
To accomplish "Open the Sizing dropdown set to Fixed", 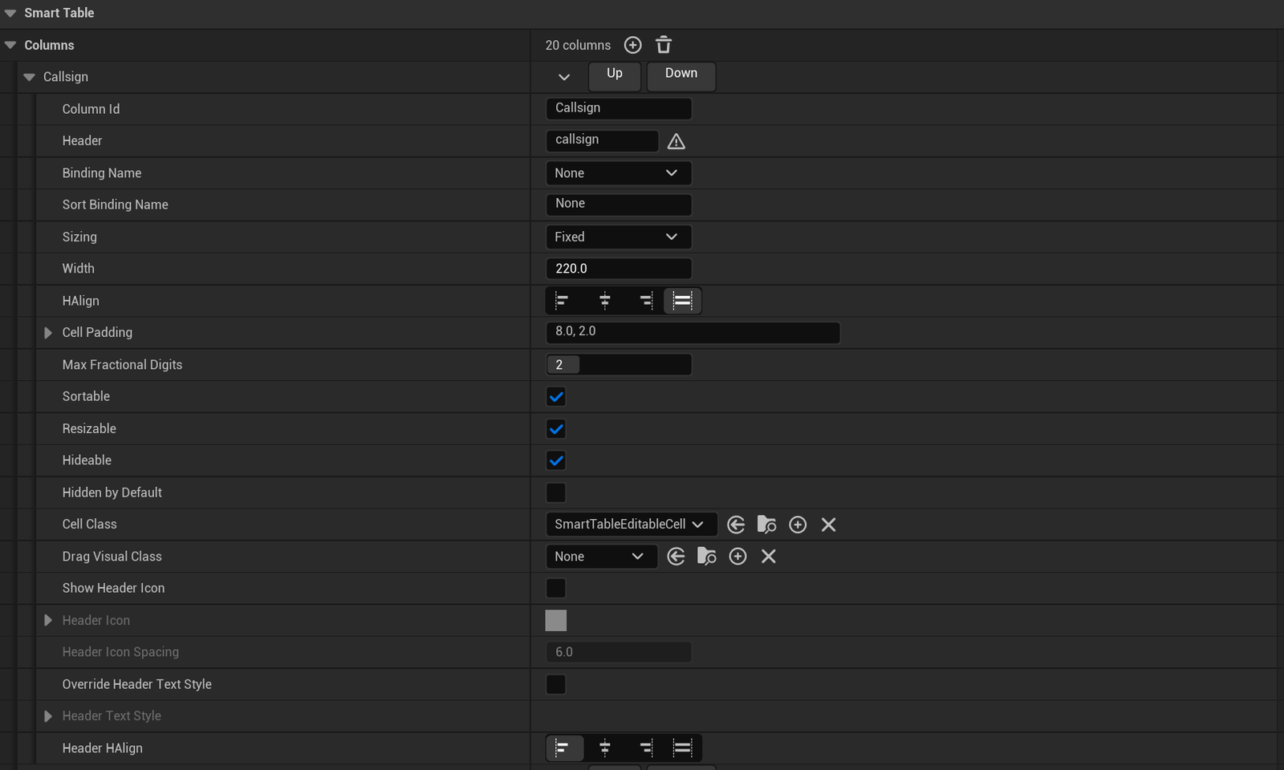I will click(x=618, y=237).
